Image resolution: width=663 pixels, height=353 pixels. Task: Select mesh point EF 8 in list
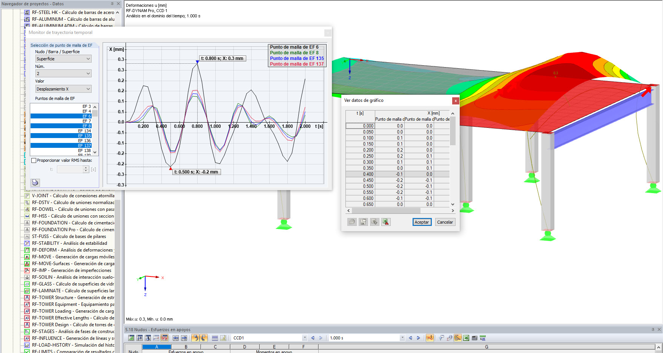(x=61, y=126)
